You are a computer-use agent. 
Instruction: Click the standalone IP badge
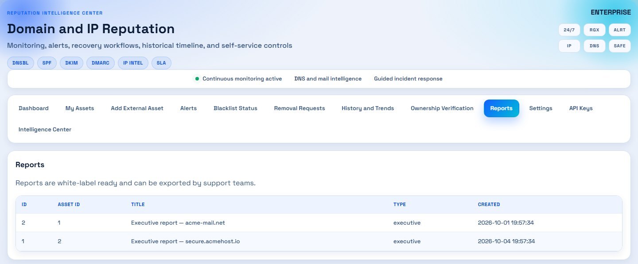569,46
